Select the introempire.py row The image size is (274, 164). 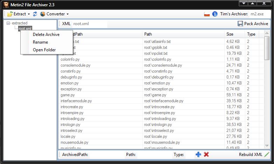point(161,113)
